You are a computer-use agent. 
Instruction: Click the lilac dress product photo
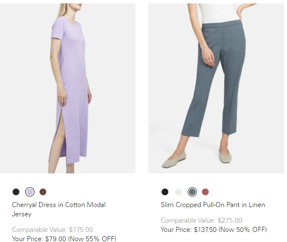68,88
